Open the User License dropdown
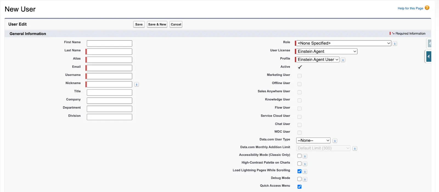 (327, 51)
